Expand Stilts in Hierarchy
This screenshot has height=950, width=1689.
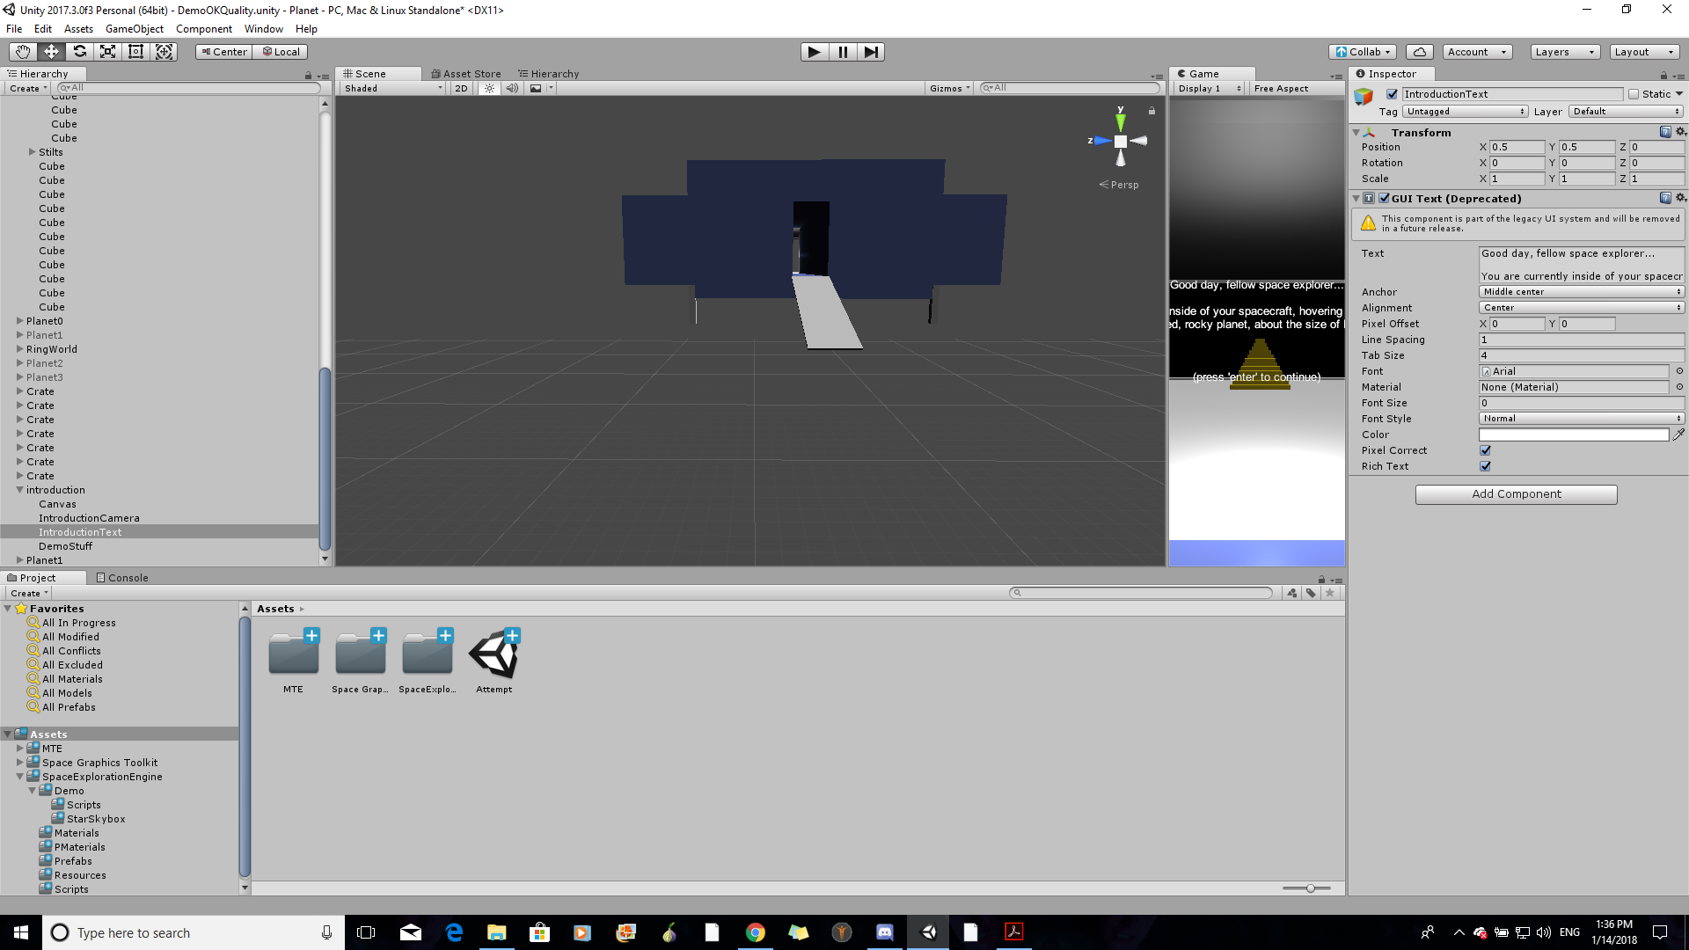click(x=33, y=152)
